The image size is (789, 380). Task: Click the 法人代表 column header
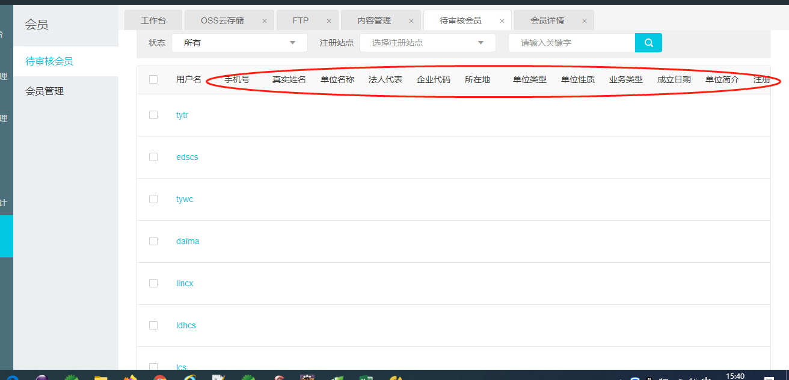pos(385,79)
